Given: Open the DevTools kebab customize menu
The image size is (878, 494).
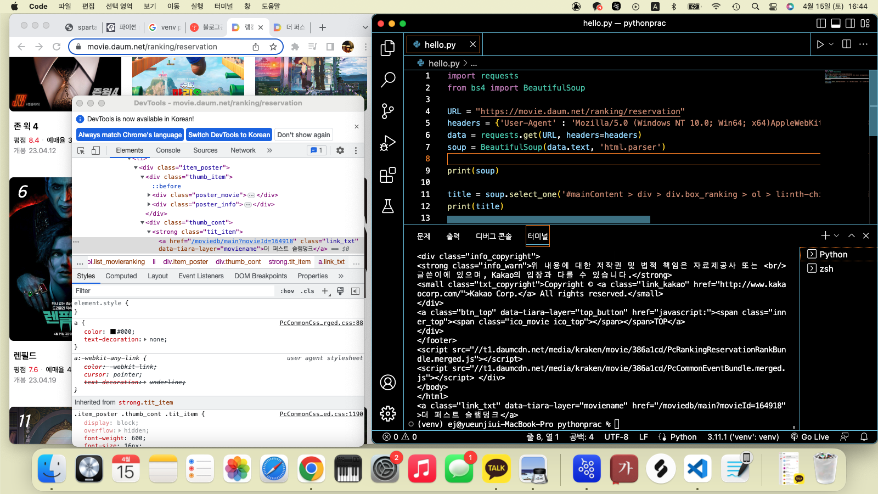Looking at the screenshot, I should (x=356, y=150).
